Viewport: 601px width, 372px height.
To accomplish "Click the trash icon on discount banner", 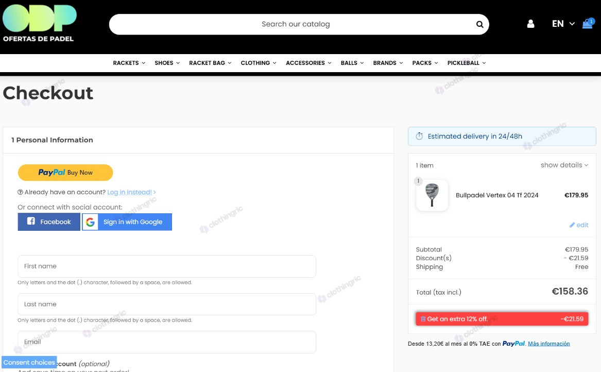I will [423, 319].
